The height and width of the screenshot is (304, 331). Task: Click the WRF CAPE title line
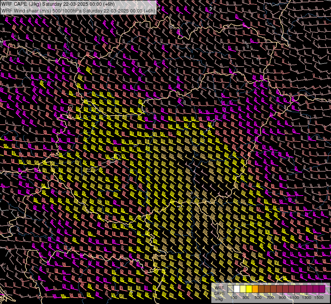(58, 4)
